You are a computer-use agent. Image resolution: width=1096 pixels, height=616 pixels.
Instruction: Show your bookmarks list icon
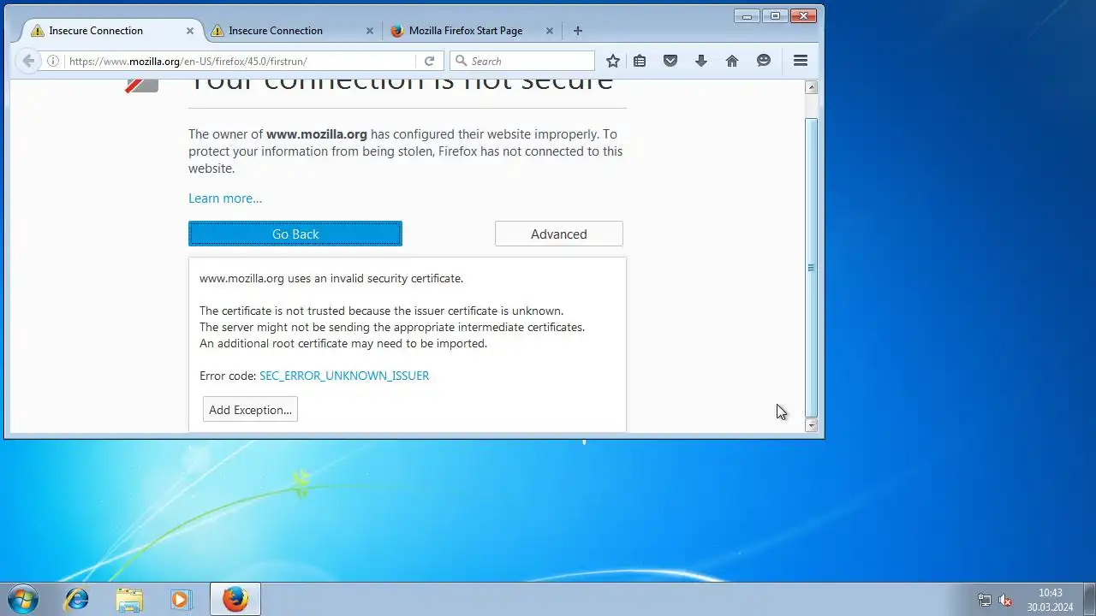[x=640, y=61]
